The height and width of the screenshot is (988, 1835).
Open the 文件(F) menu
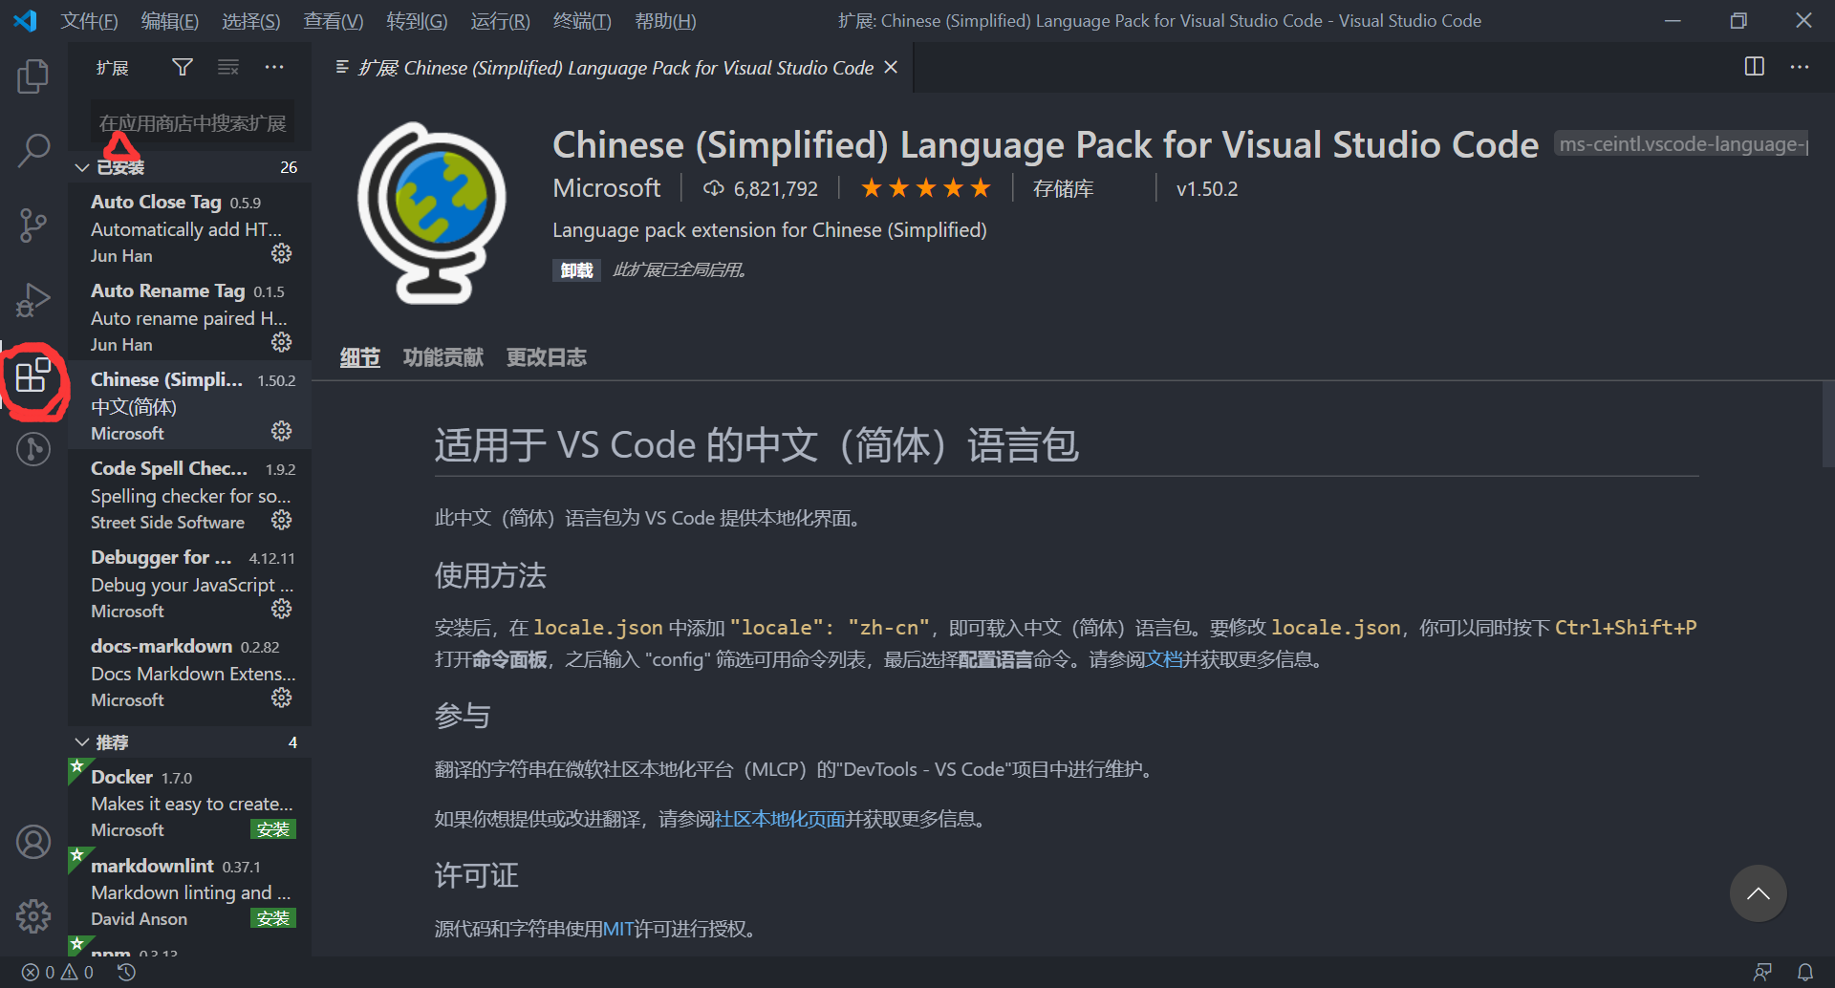89,21
